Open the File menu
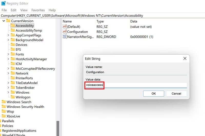This screenshot has width=205, height=136. coord(4,10)
